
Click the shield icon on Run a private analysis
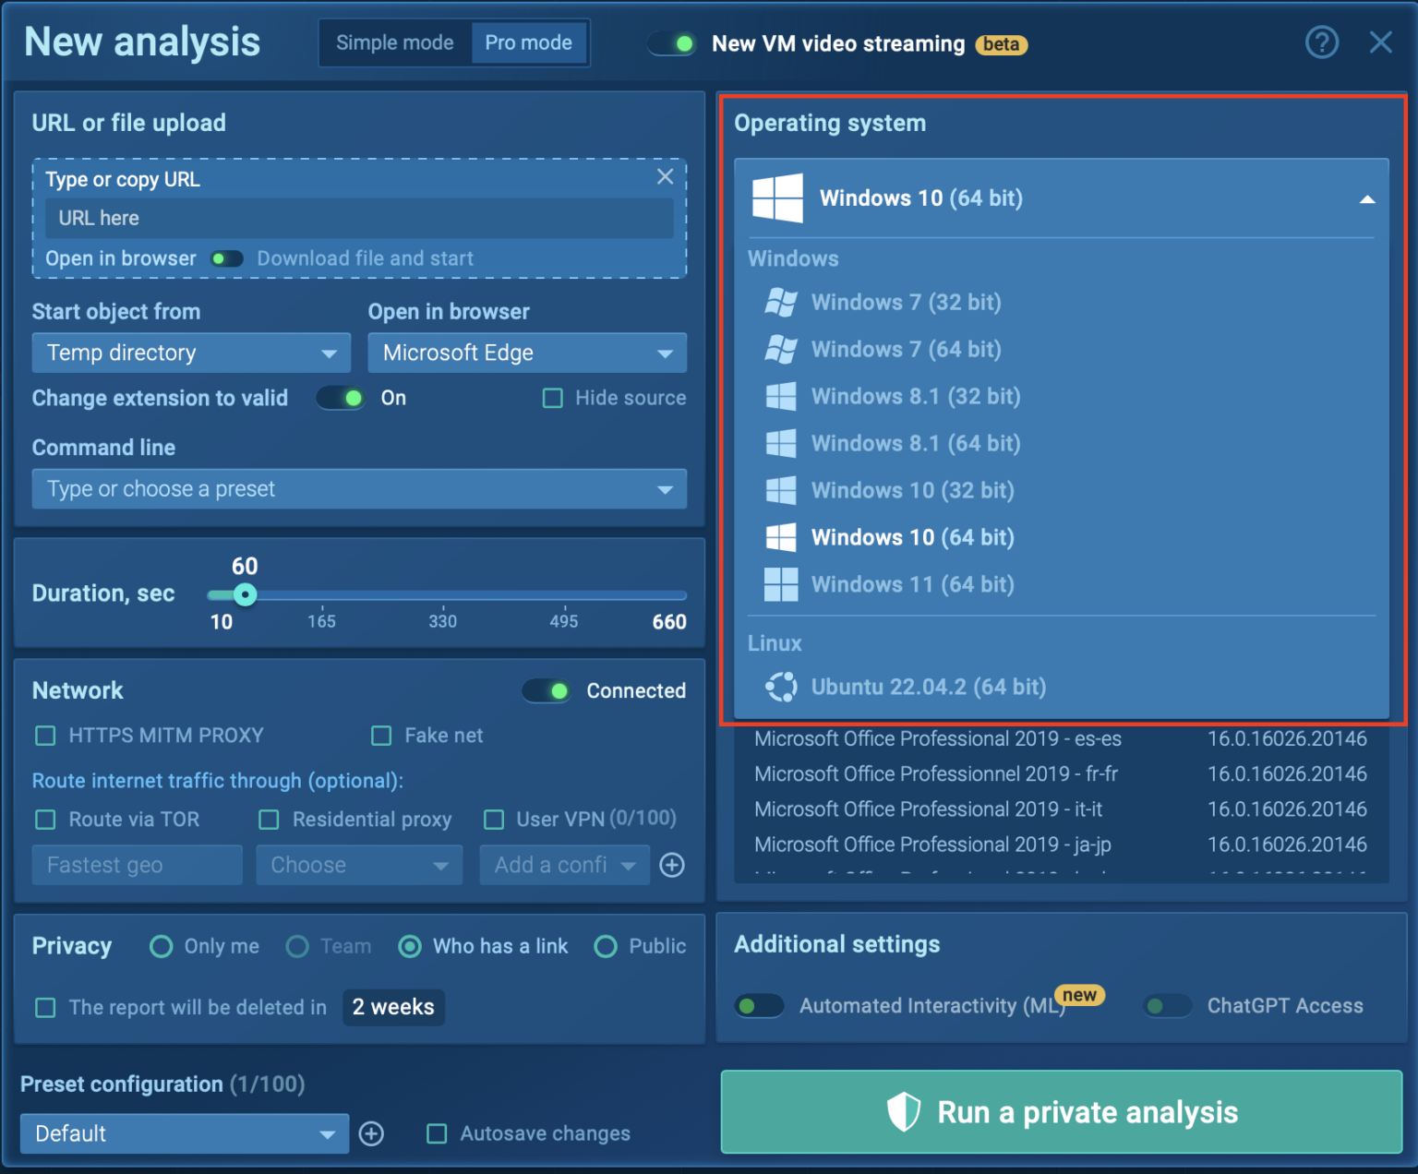905,1112
